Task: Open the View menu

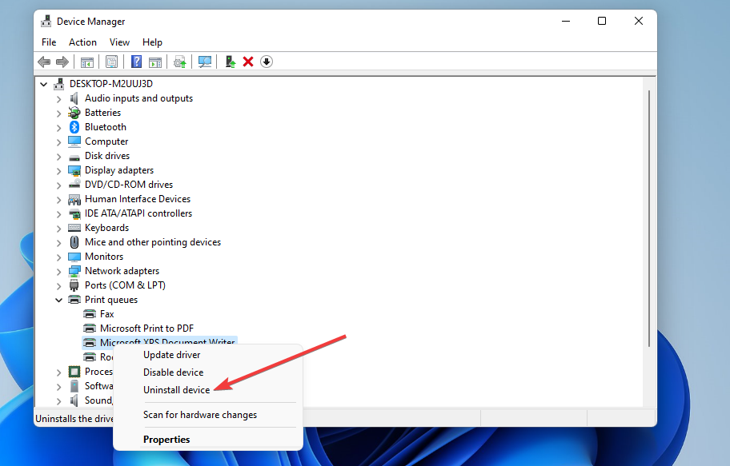Action: point(119,42)
